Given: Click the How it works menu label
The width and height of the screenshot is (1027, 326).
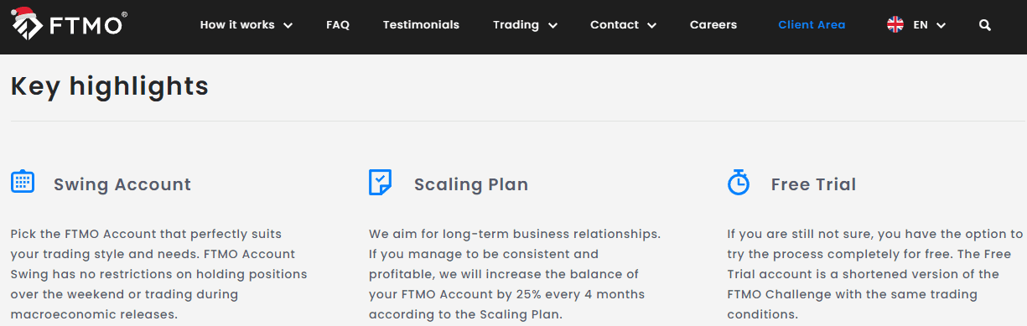Looking at the screenshot, I should coord(237,25).
